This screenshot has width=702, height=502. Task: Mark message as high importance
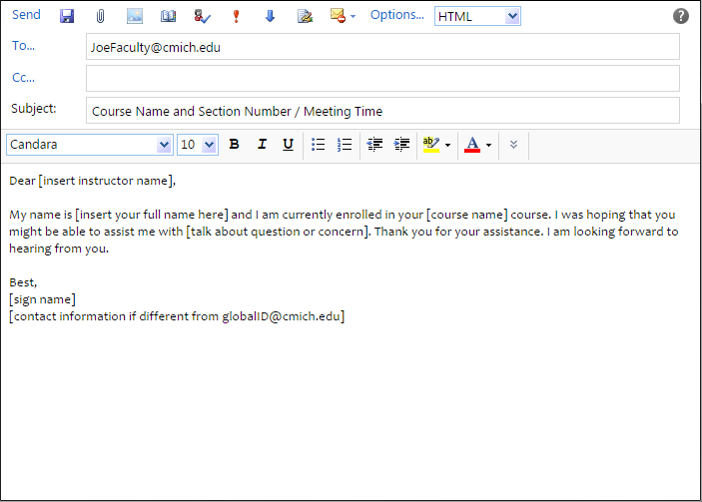tap(236, 16)
